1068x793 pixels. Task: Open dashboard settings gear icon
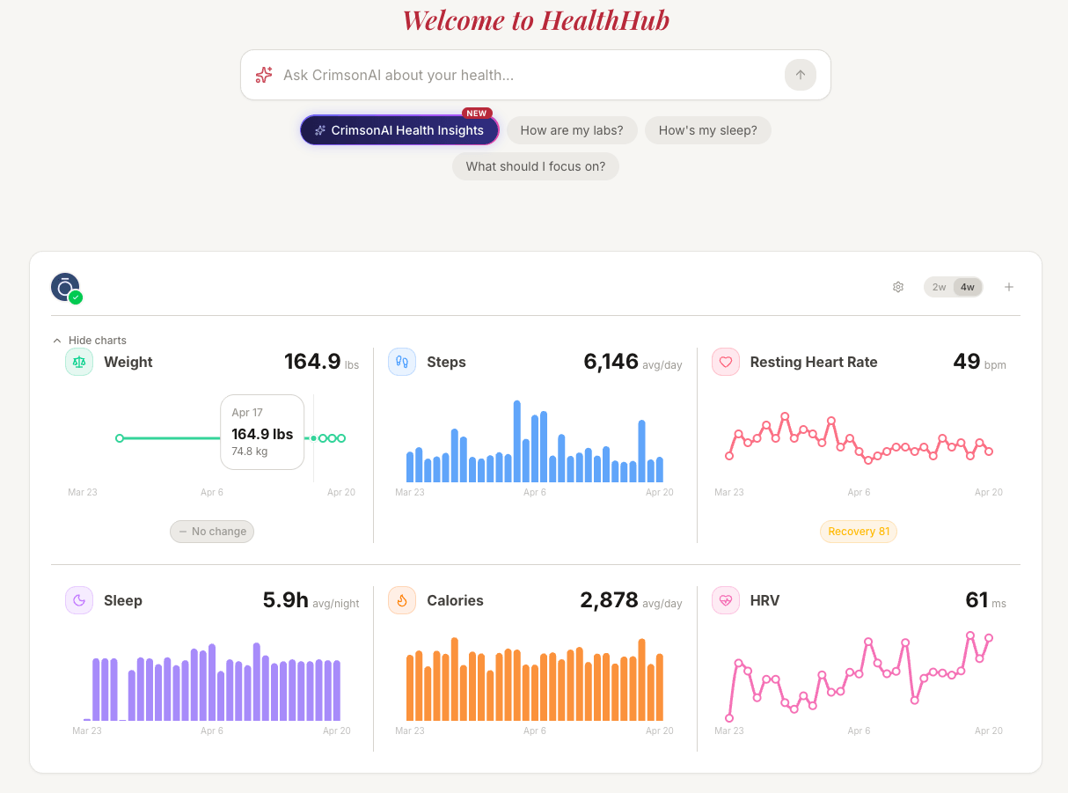(x=898, y=287)
